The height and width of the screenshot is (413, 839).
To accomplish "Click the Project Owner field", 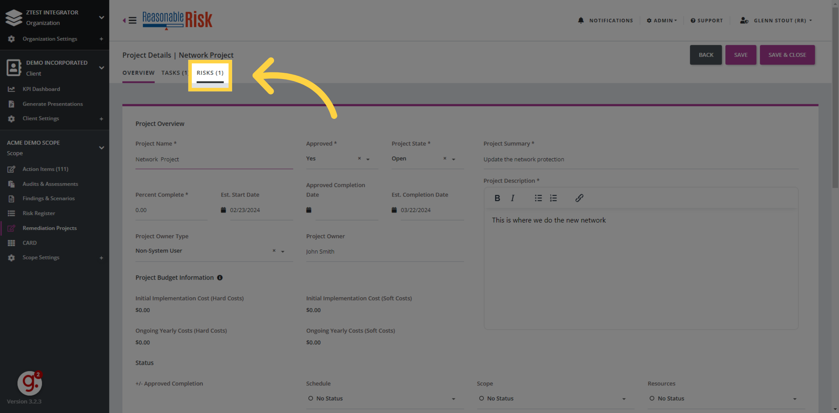I will click(385, 252).
